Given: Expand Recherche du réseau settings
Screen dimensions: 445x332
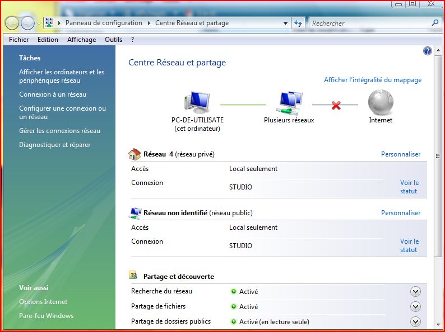Looking at the screenshot, I should (415, 291).
